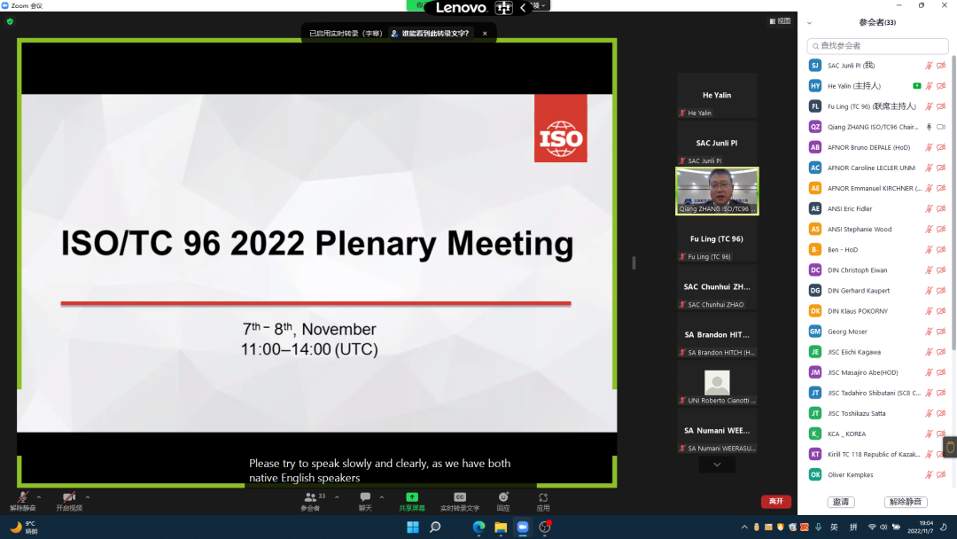Click the Share Screen (共享屏幕) icon
This screenshot has width=957, height=539.
[411, 498]
